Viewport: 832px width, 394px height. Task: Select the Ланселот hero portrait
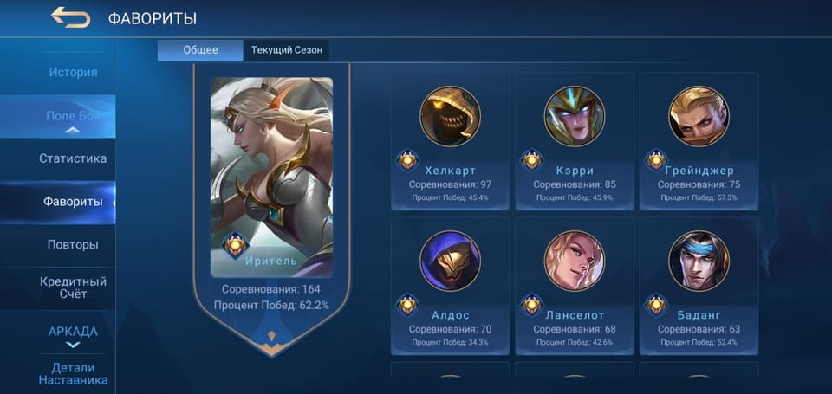click(574, 261)
